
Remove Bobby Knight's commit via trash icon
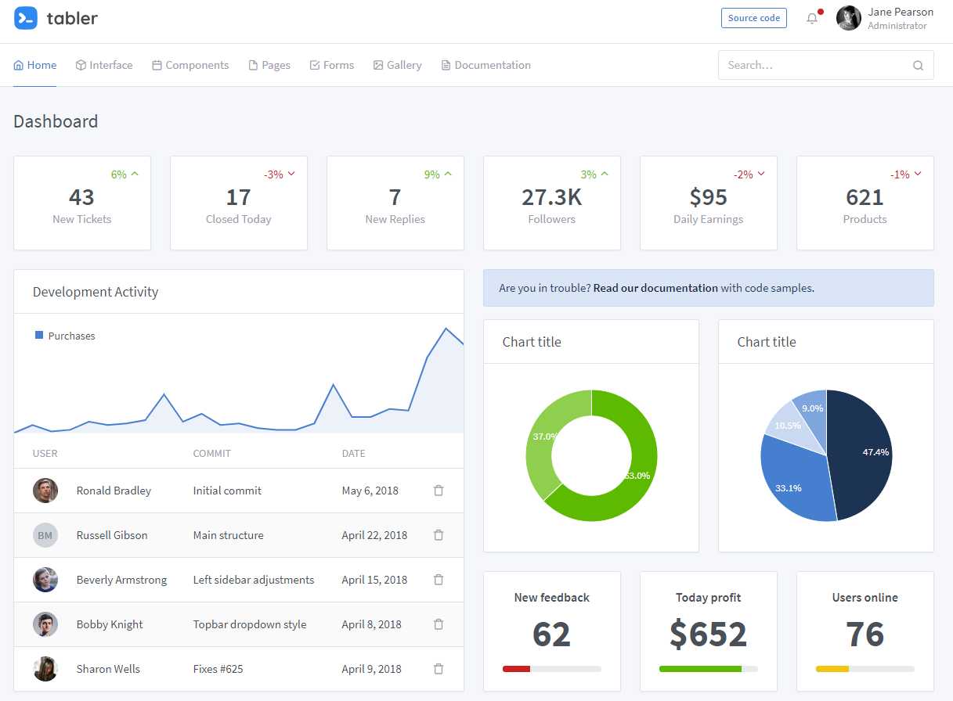click(x=439, y=624)
